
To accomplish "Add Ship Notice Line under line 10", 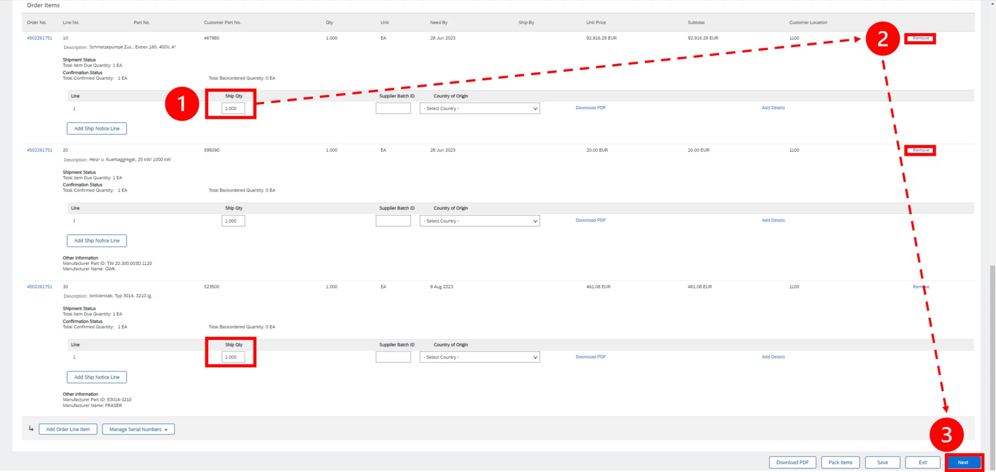I will click(x=97, y=129).
